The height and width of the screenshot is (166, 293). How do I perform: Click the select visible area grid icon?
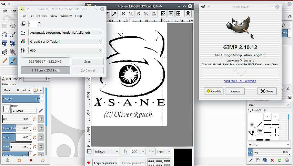(179, 14)
